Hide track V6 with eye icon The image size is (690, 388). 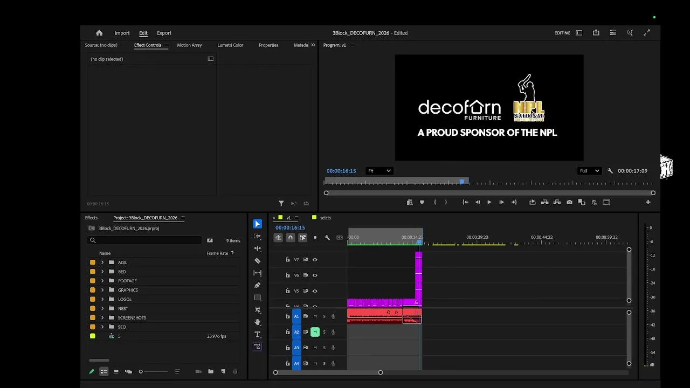pos(315,275)
